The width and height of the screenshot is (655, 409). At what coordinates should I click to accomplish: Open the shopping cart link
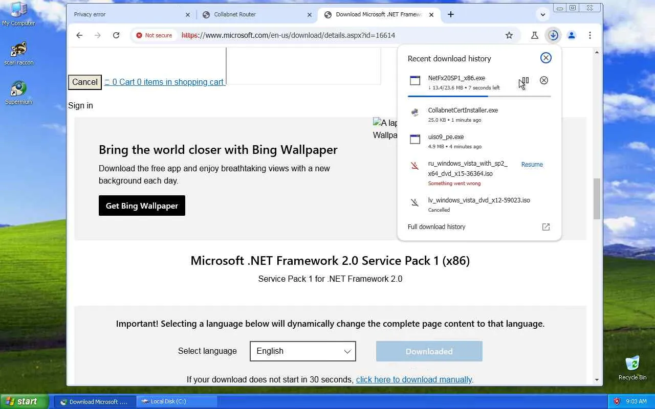[x=164, y=82]
